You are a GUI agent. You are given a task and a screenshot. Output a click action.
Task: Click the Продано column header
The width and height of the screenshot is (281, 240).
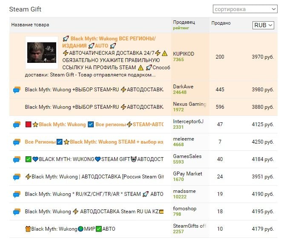(221, 23)
